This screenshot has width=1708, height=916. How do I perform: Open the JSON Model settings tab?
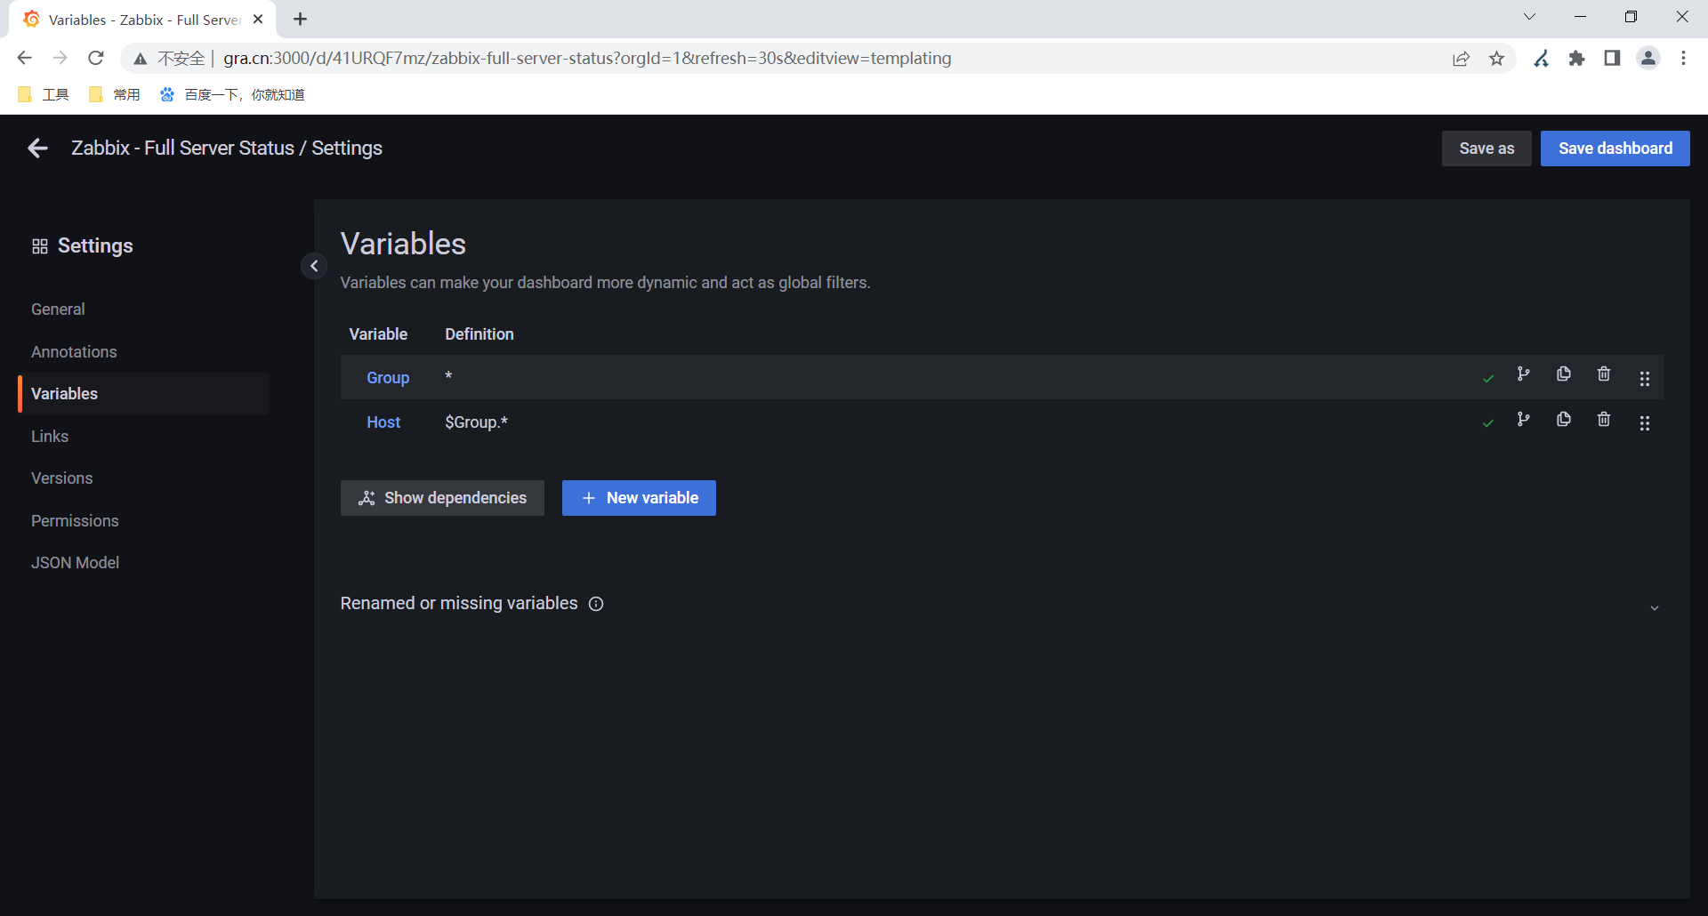75,563
